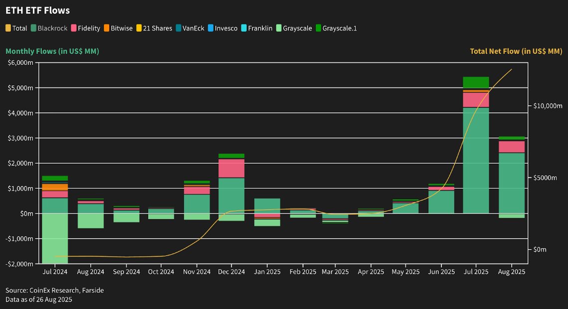
Task: Toggle the Blackrock series legend label
Action: (52, 28)
